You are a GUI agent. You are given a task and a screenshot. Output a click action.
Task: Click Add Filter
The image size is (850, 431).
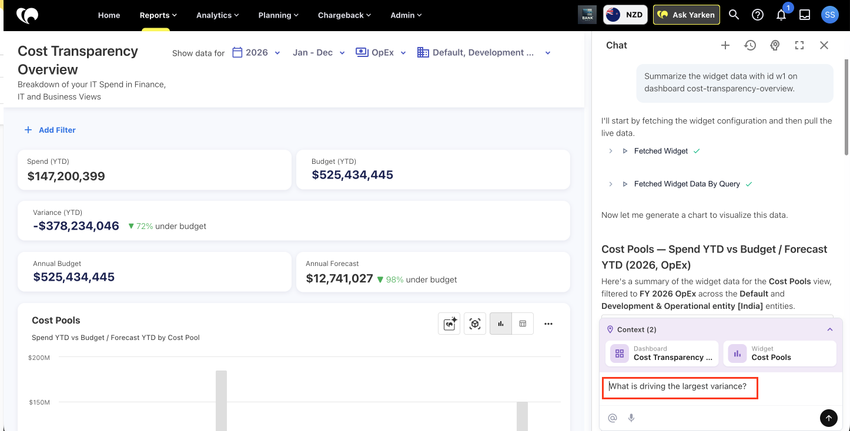(50, 130)
